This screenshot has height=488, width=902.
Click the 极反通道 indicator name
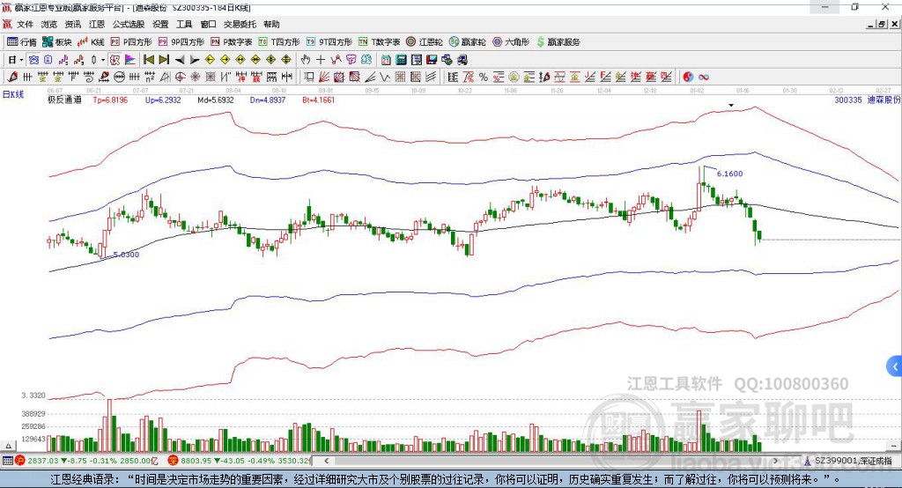[x=64, y=100]
